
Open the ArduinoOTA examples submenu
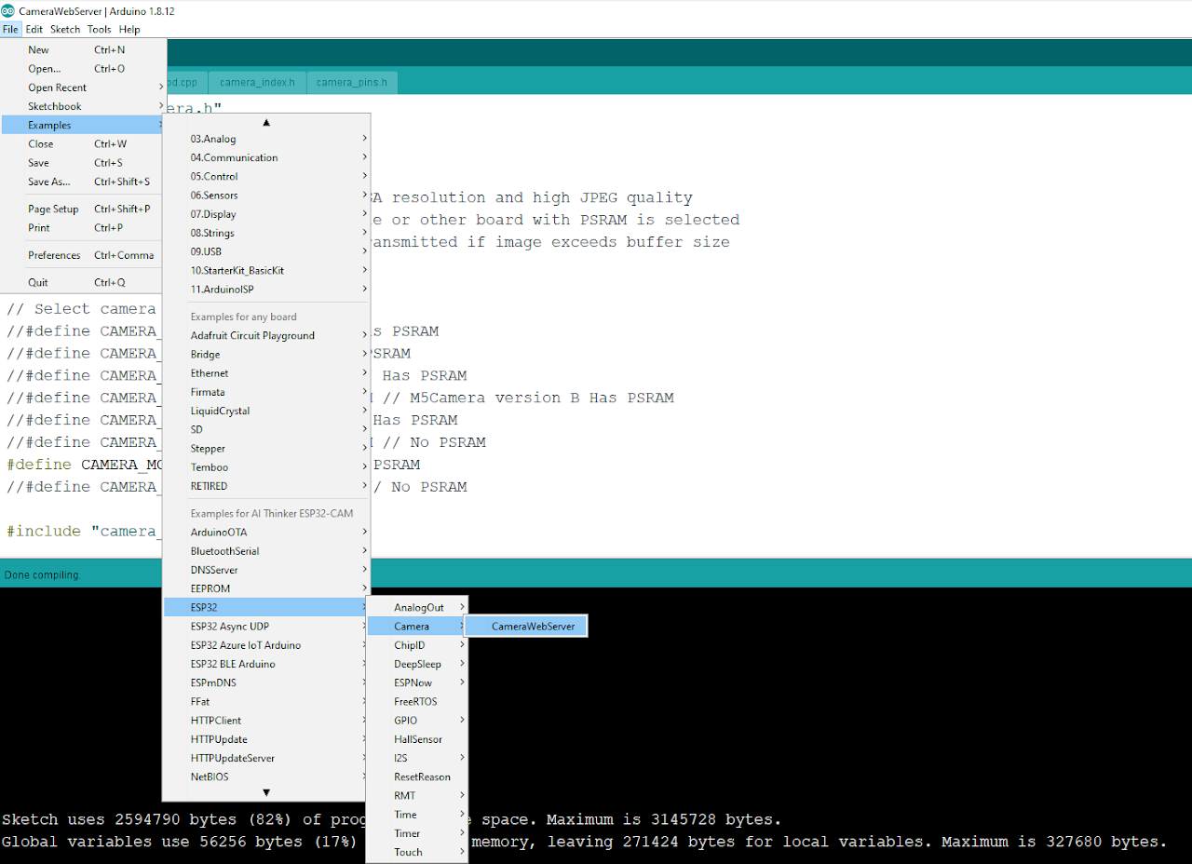pyautogui.click(x=266, y=533)
